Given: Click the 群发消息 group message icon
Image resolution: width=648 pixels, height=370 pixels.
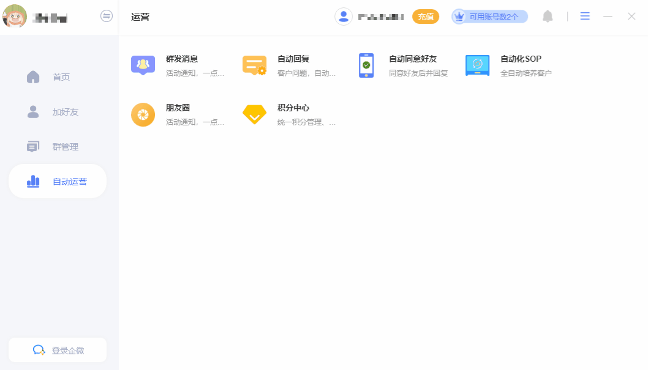Looking at the screenshot, I should click(x=143, y=65).
